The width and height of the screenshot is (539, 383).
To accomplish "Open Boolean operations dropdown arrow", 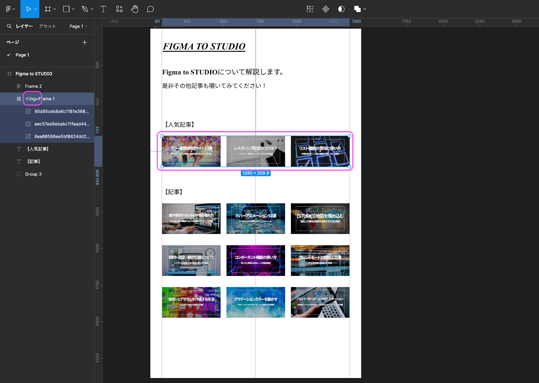I will (364, 9).
